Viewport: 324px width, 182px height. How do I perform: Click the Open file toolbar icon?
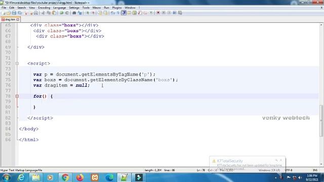[x=9, y=13]
